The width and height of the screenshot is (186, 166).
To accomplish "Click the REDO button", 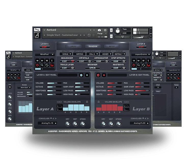I will tap(112, 46).
